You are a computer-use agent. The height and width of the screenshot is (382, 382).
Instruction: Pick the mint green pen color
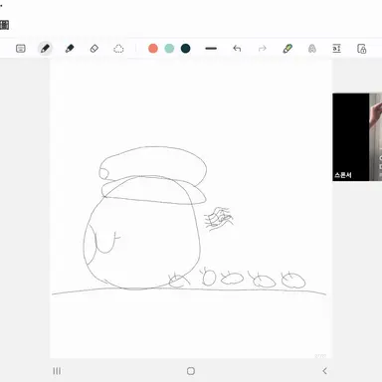pyautogui.click(x=169, y=49)
